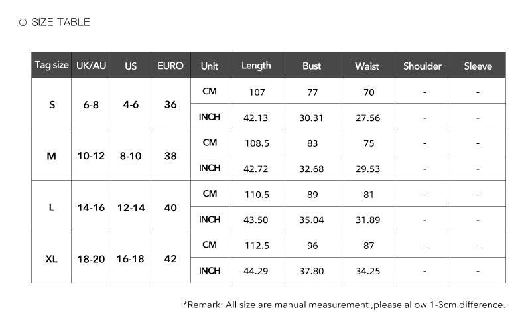
Task: Select the XL tag size cell
Action: (x=52, y=258)
